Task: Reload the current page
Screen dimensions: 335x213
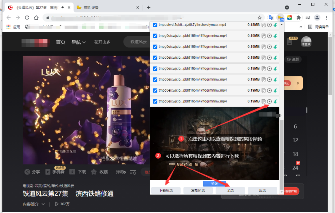Action: click(x=27, y=17)
